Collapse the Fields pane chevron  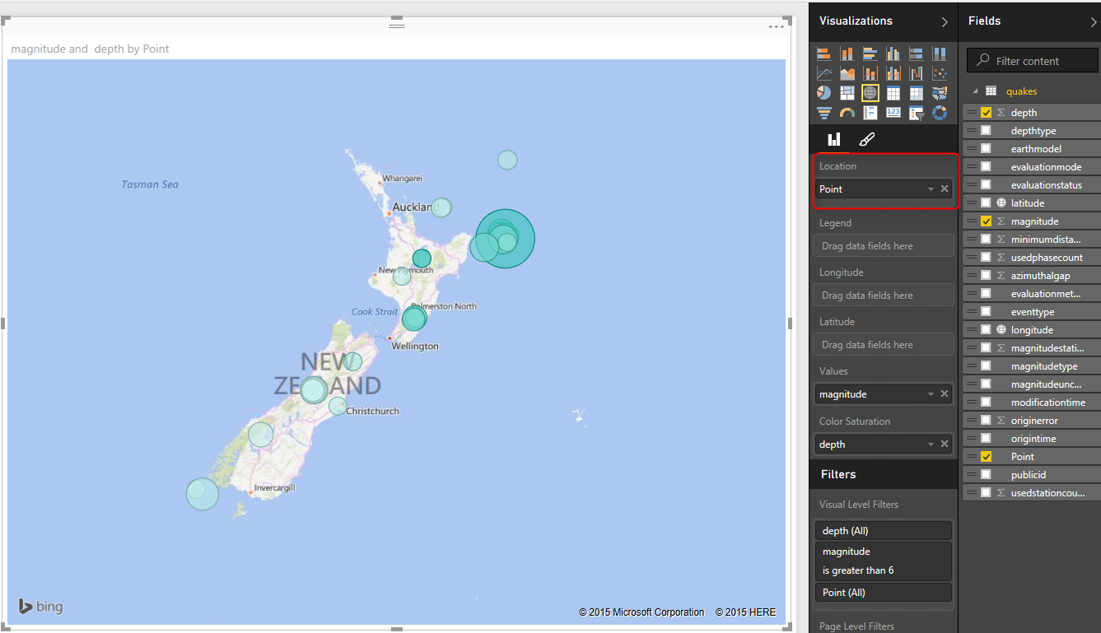coord(1094,22)
